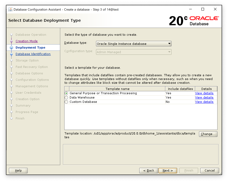Click the Creation Mode step bullet

[x=12, y=41]
